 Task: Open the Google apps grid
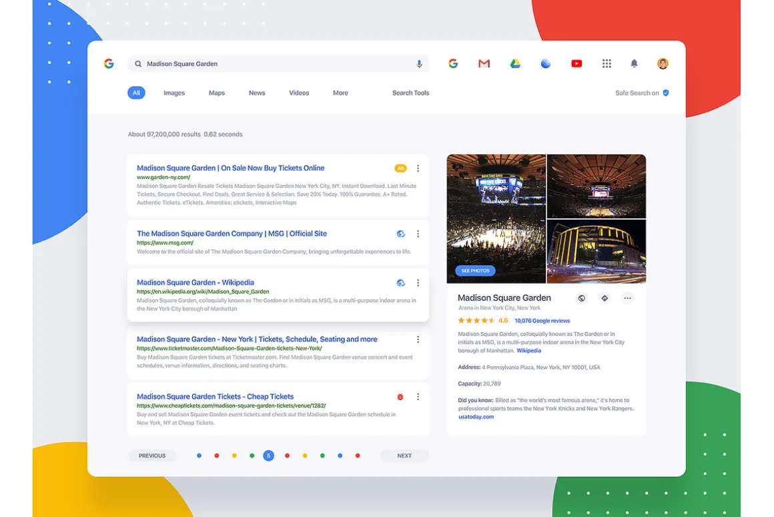point(607,63)
